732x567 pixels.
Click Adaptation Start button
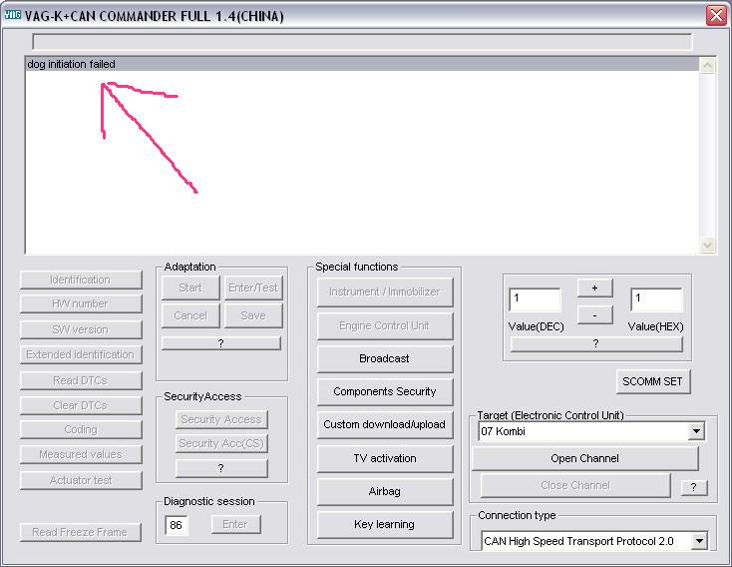pos(190,287)
